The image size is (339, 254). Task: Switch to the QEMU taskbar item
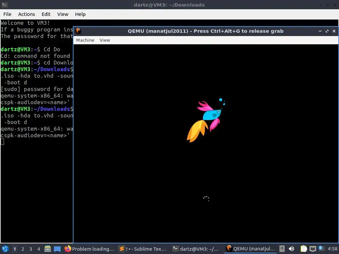click(250, 249)
